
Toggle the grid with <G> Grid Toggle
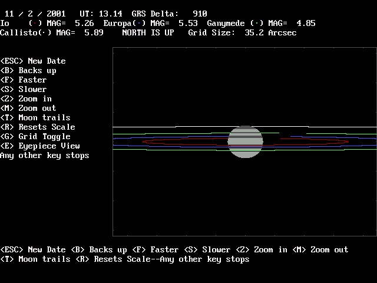(x=35, y=136)
